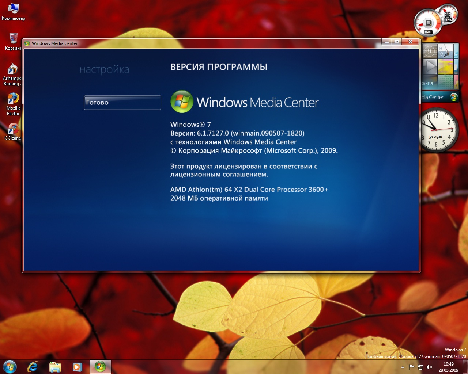Screen dimensions: 468x374
Task: Open the volume speaker tray icon
Action: click(429, 367)
